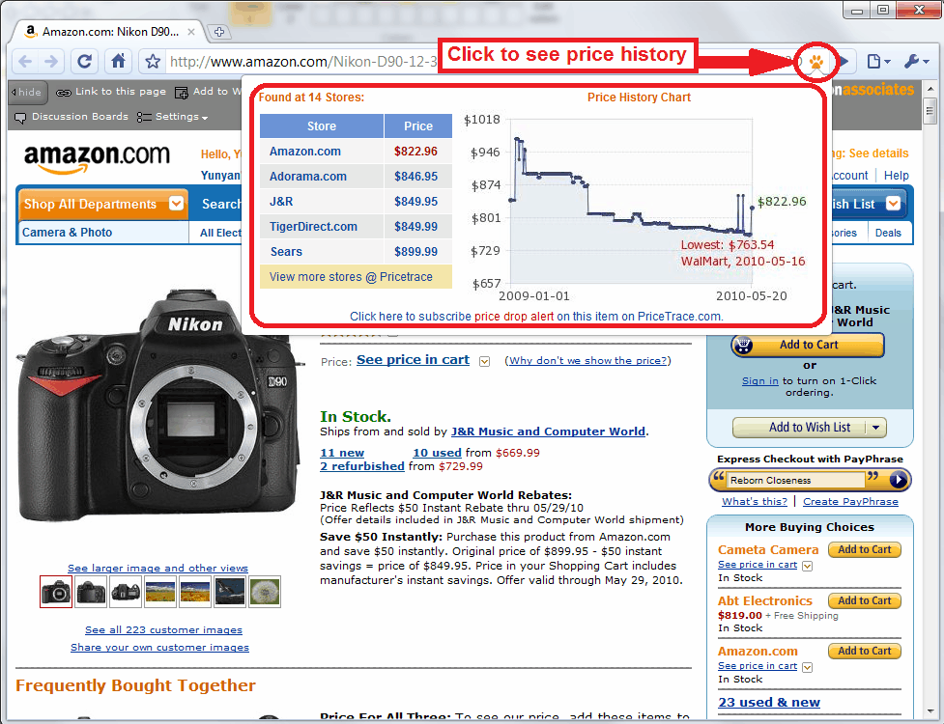
Task: Open TigerDirect.com store link
Action: tap(313, 227)
